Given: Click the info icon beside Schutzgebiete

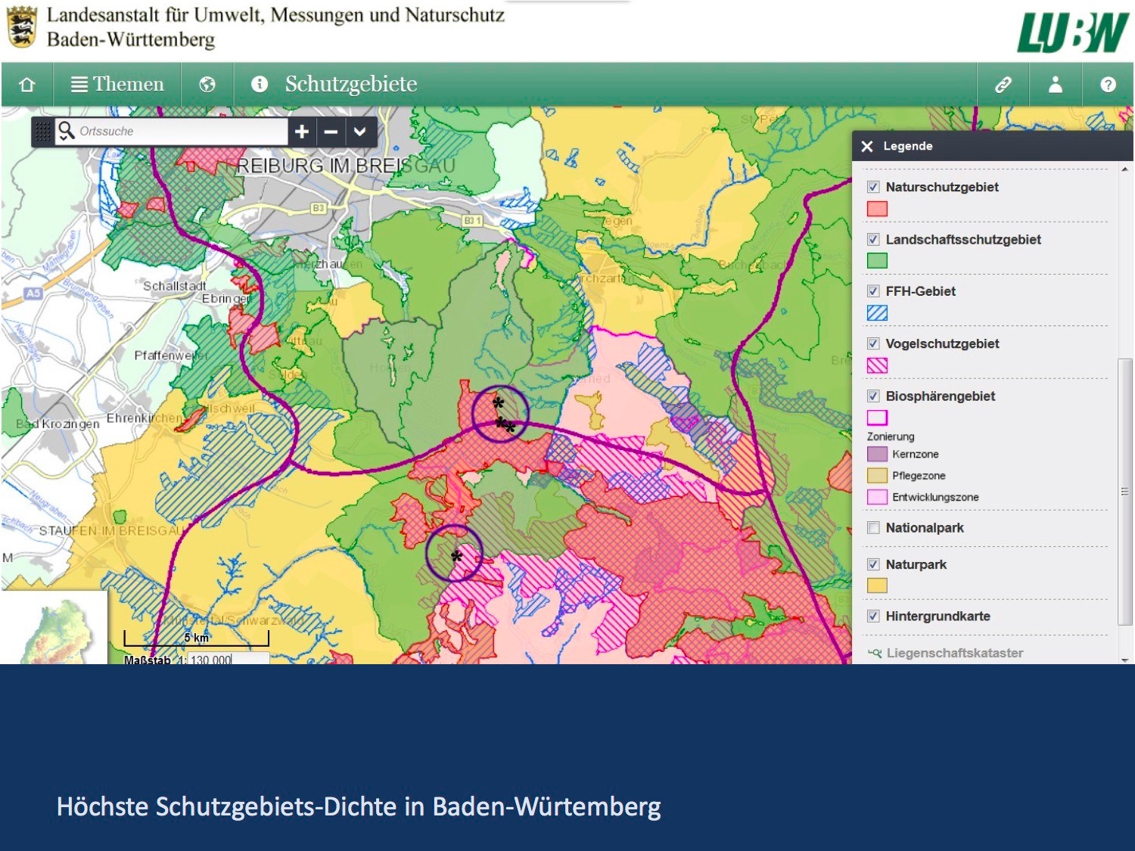Looking at the screenshot, I should coord(259,84).
